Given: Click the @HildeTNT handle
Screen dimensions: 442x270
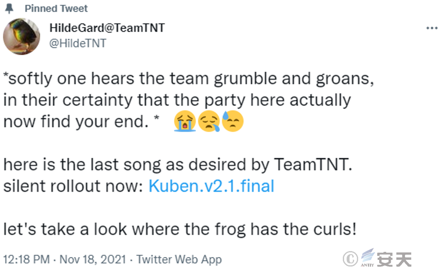Looking at the screenshot, I should [77, 44].
